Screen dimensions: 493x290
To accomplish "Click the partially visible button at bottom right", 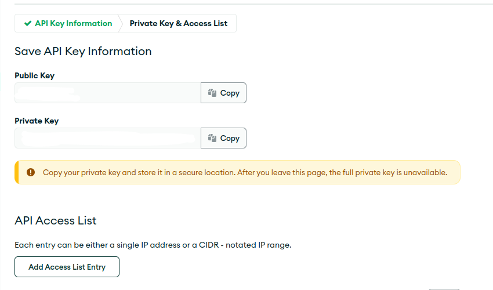I will pos(444,289).
